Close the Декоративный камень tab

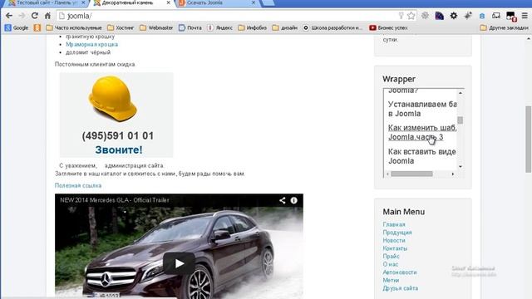click(168, 2)
